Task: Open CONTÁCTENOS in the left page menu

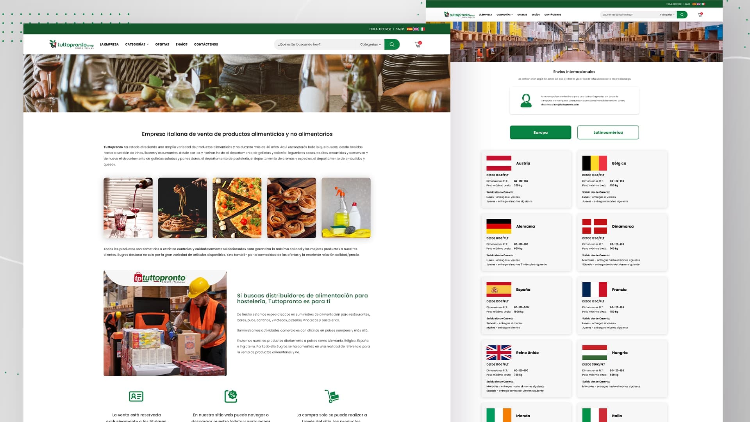Action: click(x=206, y=45)
